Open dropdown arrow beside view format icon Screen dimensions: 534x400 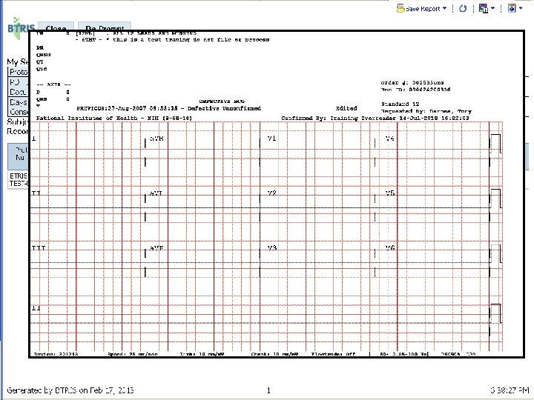point(492,8)
